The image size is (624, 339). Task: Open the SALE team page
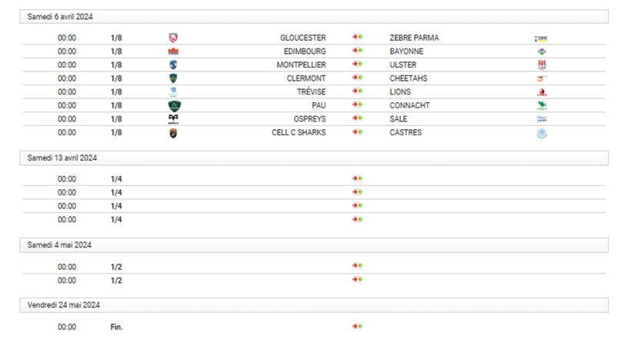(399, 119)
